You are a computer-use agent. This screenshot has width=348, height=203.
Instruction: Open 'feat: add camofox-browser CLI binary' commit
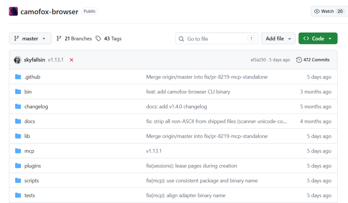188,92
